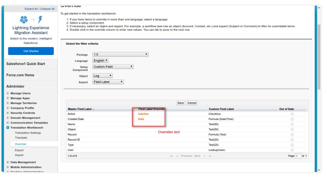Image resolution: width=330 pixels, height=180 pixels.
Task: Click the Lightning bolt icon
Action: (x=40, y=20)
